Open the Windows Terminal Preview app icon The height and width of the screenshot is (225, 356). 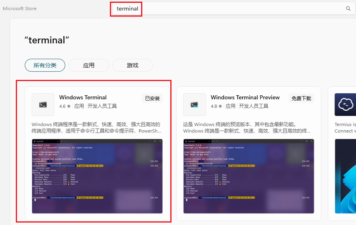click(x=194, y=105)
